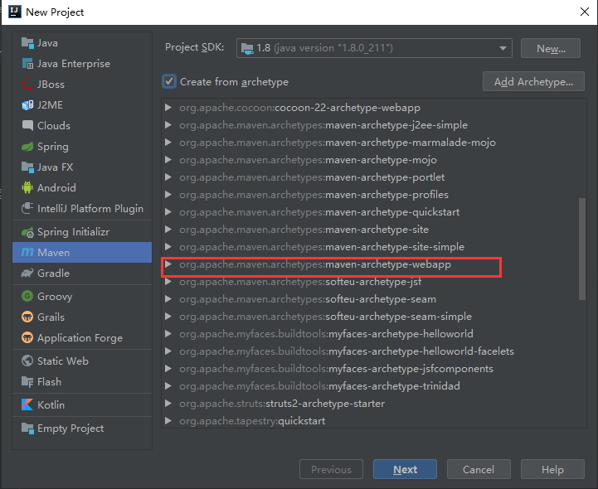The image size is (598, 489).
Task: Expand the myfaces-archetype-helloworld node
Action: pyautogui.click(x=168, y=334)
